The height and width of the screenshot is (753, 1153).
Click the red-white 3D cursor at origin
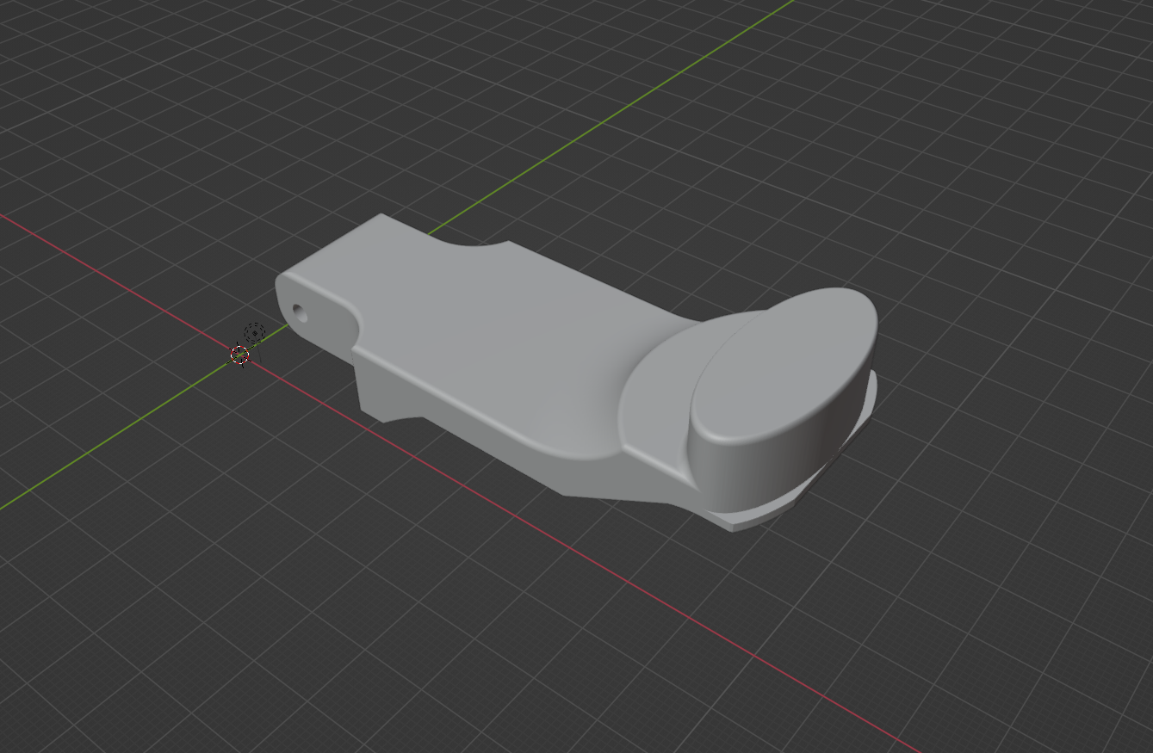[239, 355]
